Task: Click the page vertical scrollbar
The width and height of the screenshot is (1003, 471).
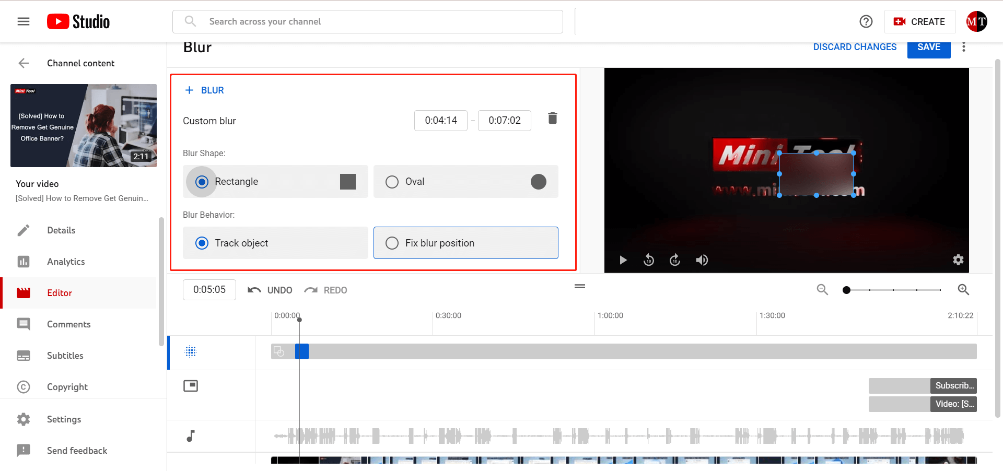Action: coord(998,238)
